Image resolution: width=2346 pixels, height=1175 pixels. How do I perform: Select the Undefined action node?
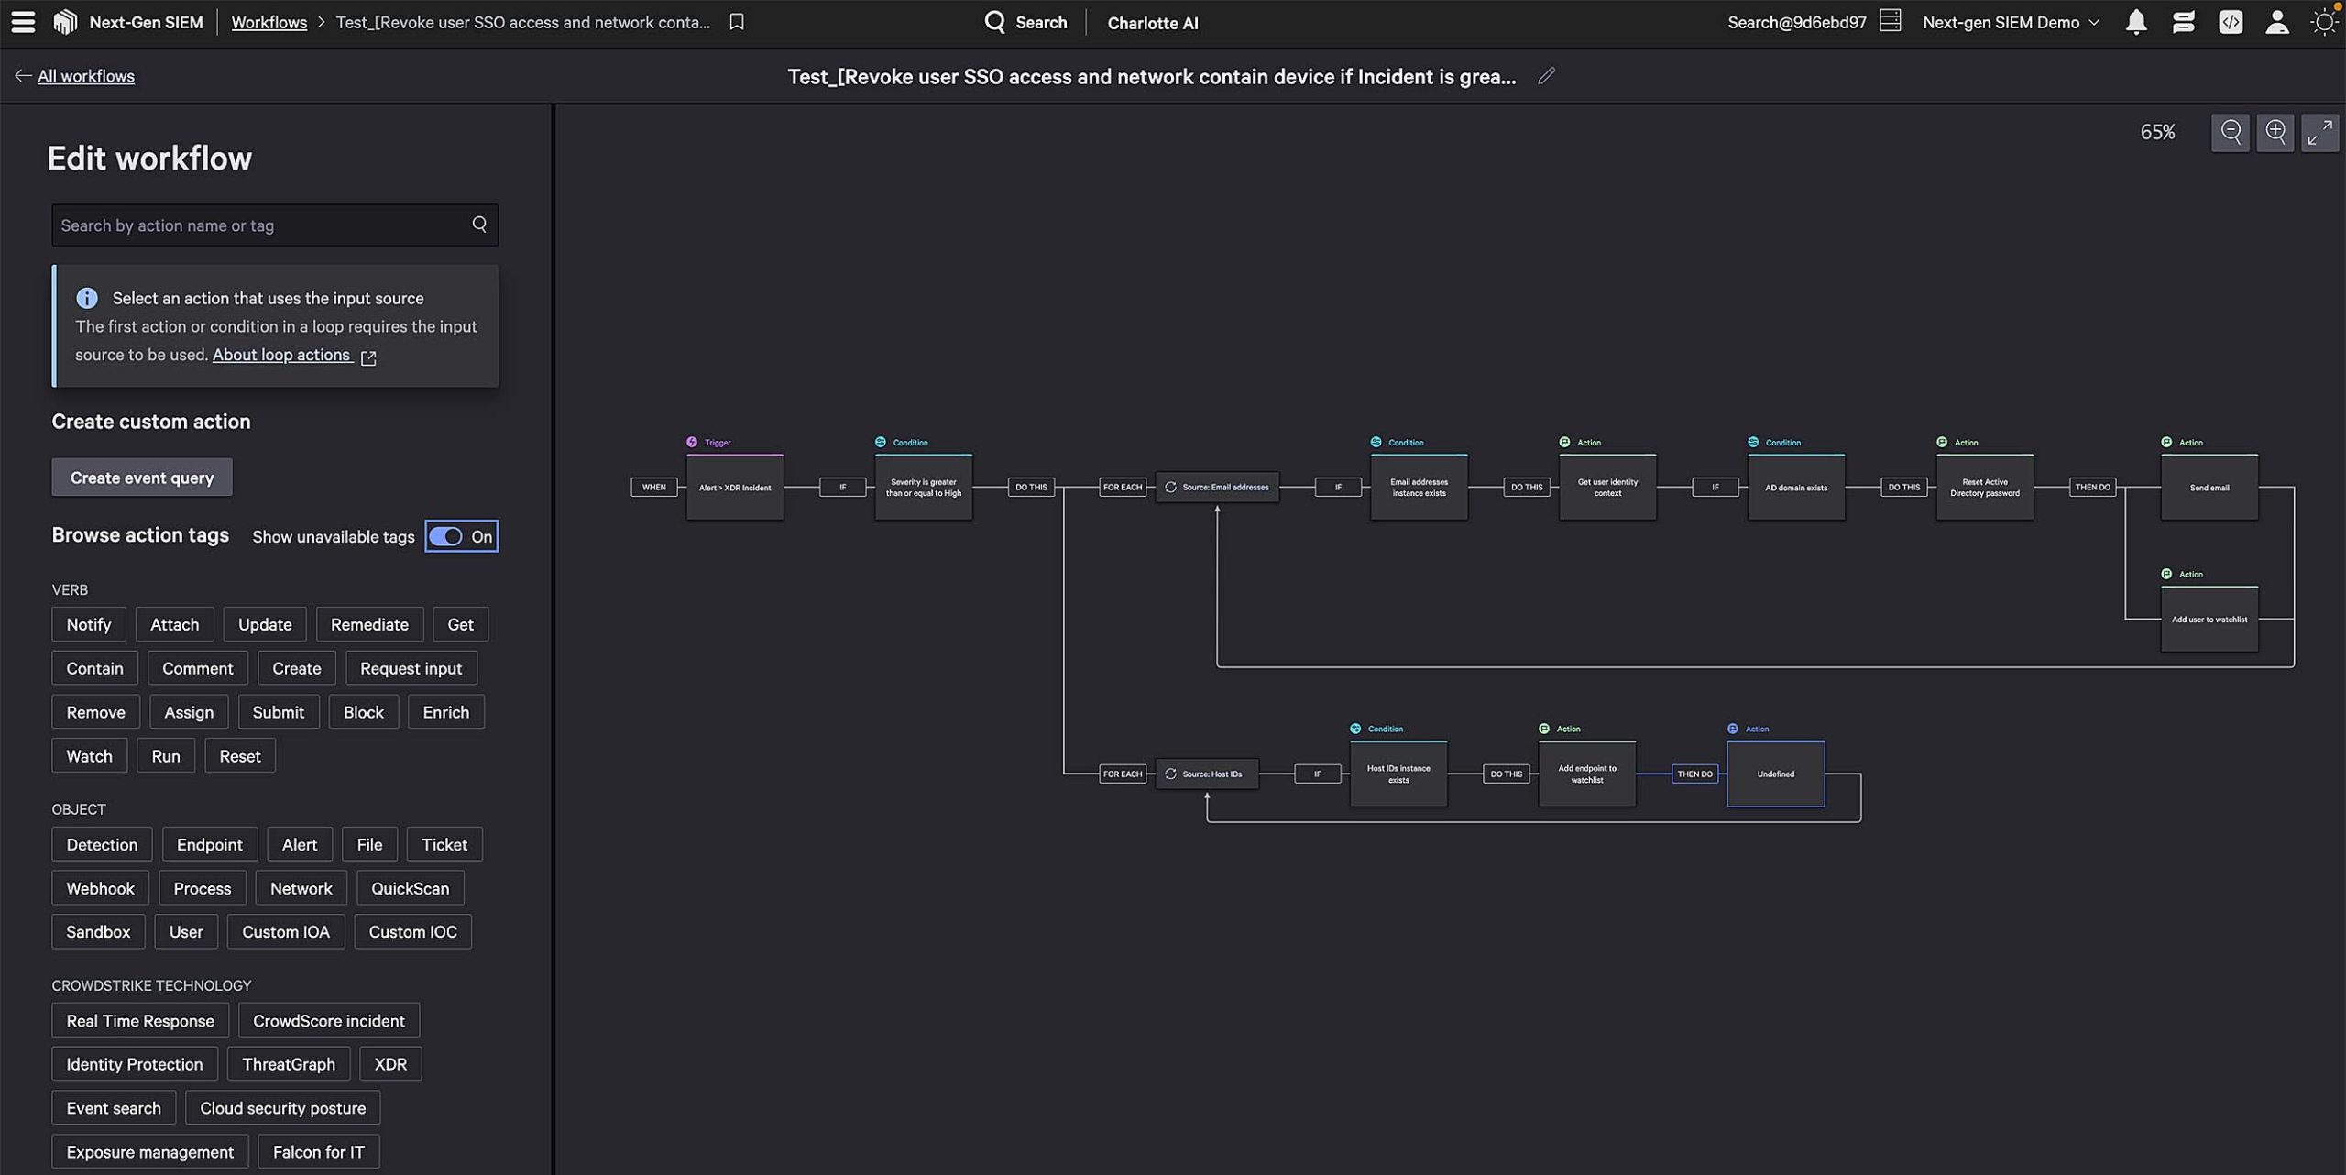point(1775,774)
